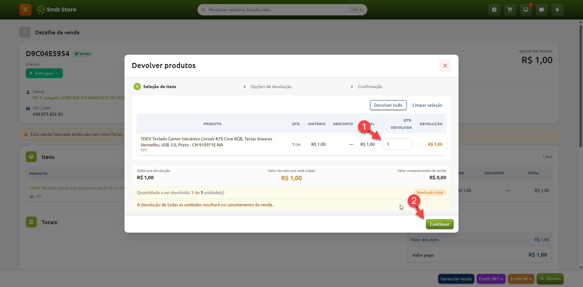Open the chat messages icon
Viewport: 583px width, 287px height.
pyautogui.click(x=542, y=10)
